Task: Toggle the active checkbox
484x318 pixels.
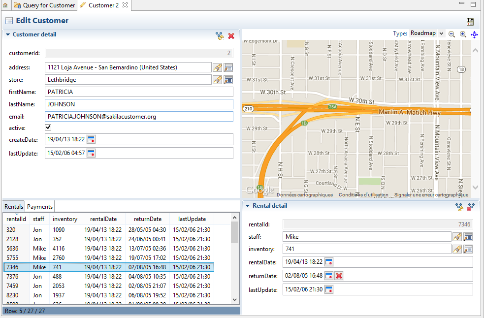Action: [x=48, y=128]
